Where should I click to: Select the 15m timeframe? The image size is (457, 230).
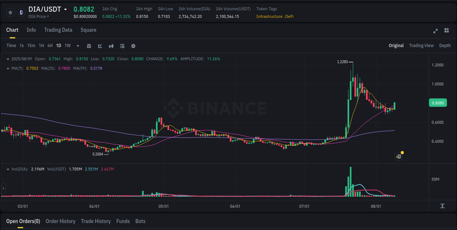pyautogui.click(x=32, y=46)
